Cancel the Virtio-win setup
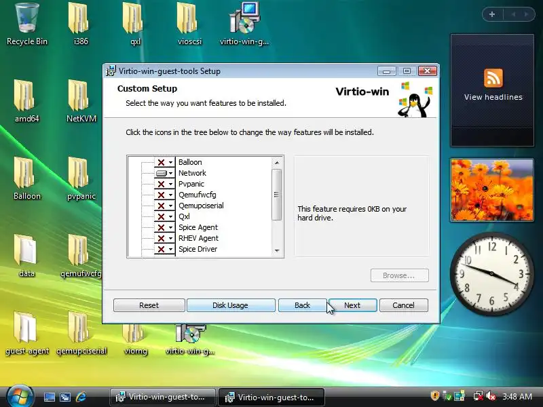Viewport: 543px width, 407px height. pos(403,305)
